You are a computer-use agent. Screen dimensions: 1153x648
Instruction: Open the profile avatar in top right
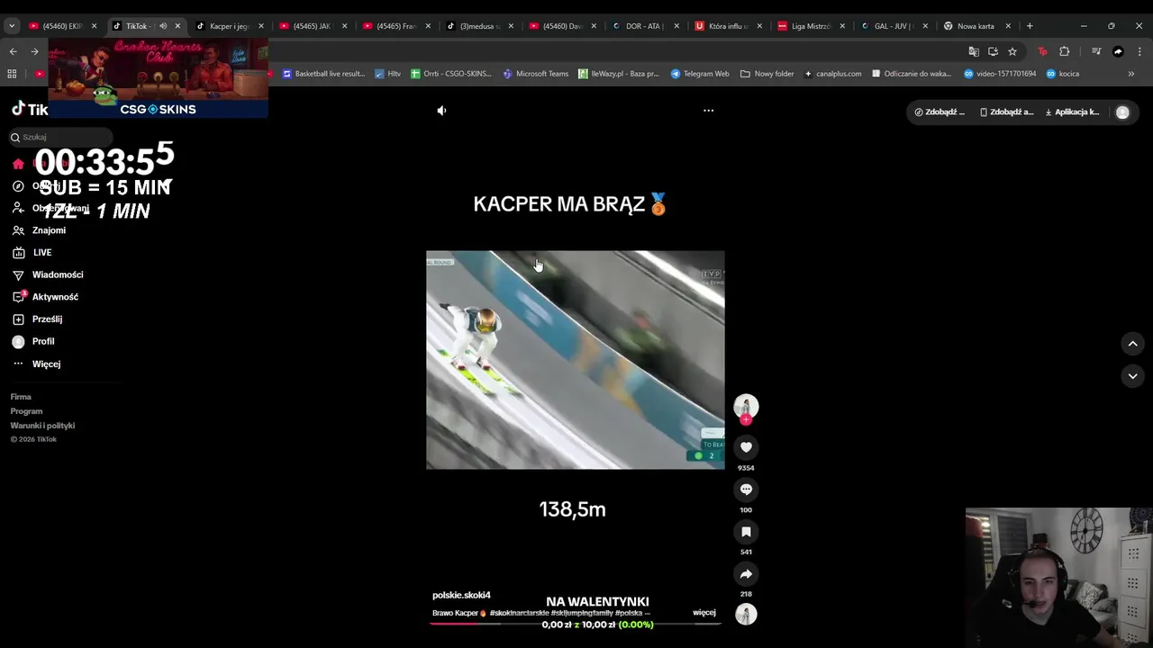[x=1122, y=112]
